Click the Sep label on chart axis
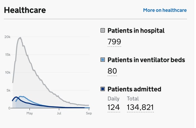This screenshot has width=196, height=128. point(89,113)
